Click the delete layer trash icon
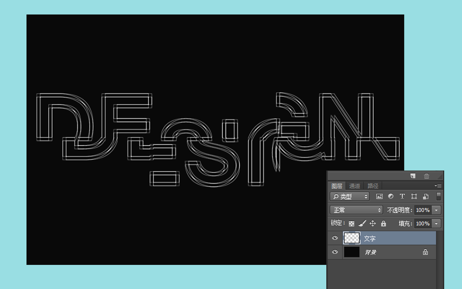This screenshot has width=462, height=289. 426,176
